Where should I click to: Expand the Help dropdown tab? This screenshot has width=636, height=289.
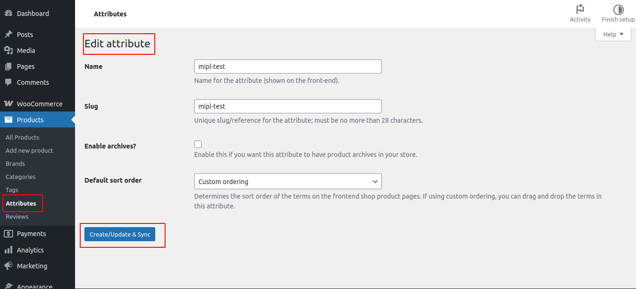click(x=613, y=34)
